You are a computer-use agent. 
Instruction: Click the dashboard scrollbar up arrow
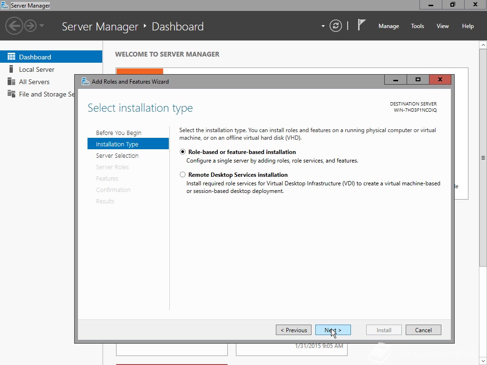tap(483, 45)
